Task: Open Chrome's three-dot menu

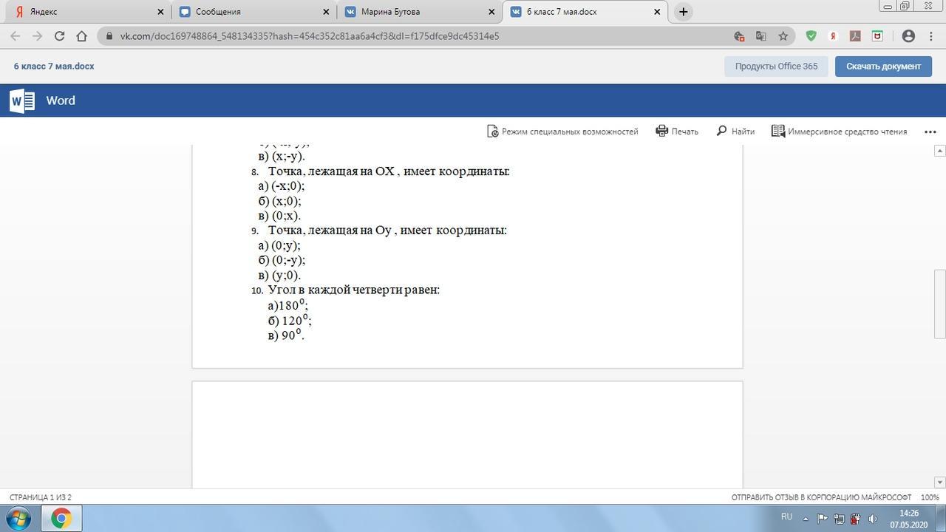Action: pyautogui.click(x=930, y=35)
